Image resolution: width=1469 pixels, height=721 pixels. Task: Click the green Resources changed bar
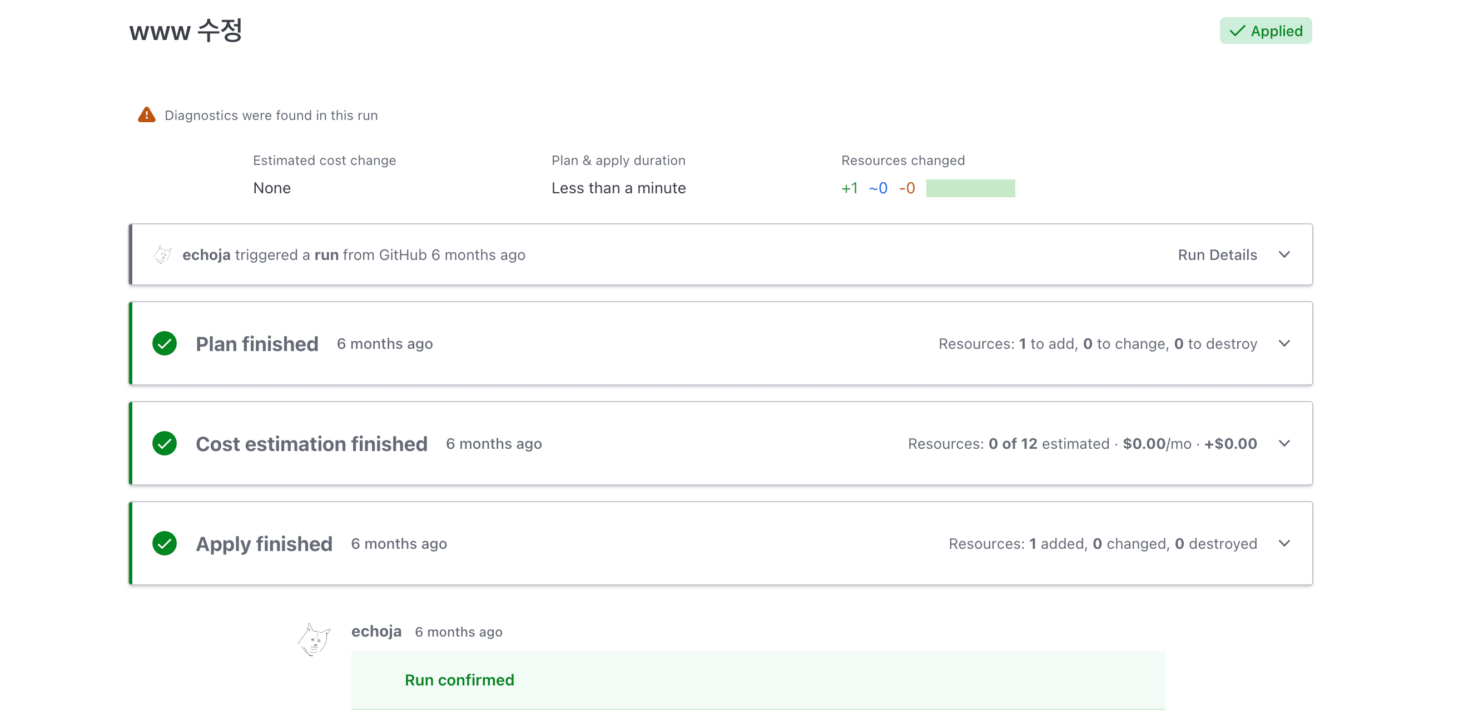pos(970,188)
